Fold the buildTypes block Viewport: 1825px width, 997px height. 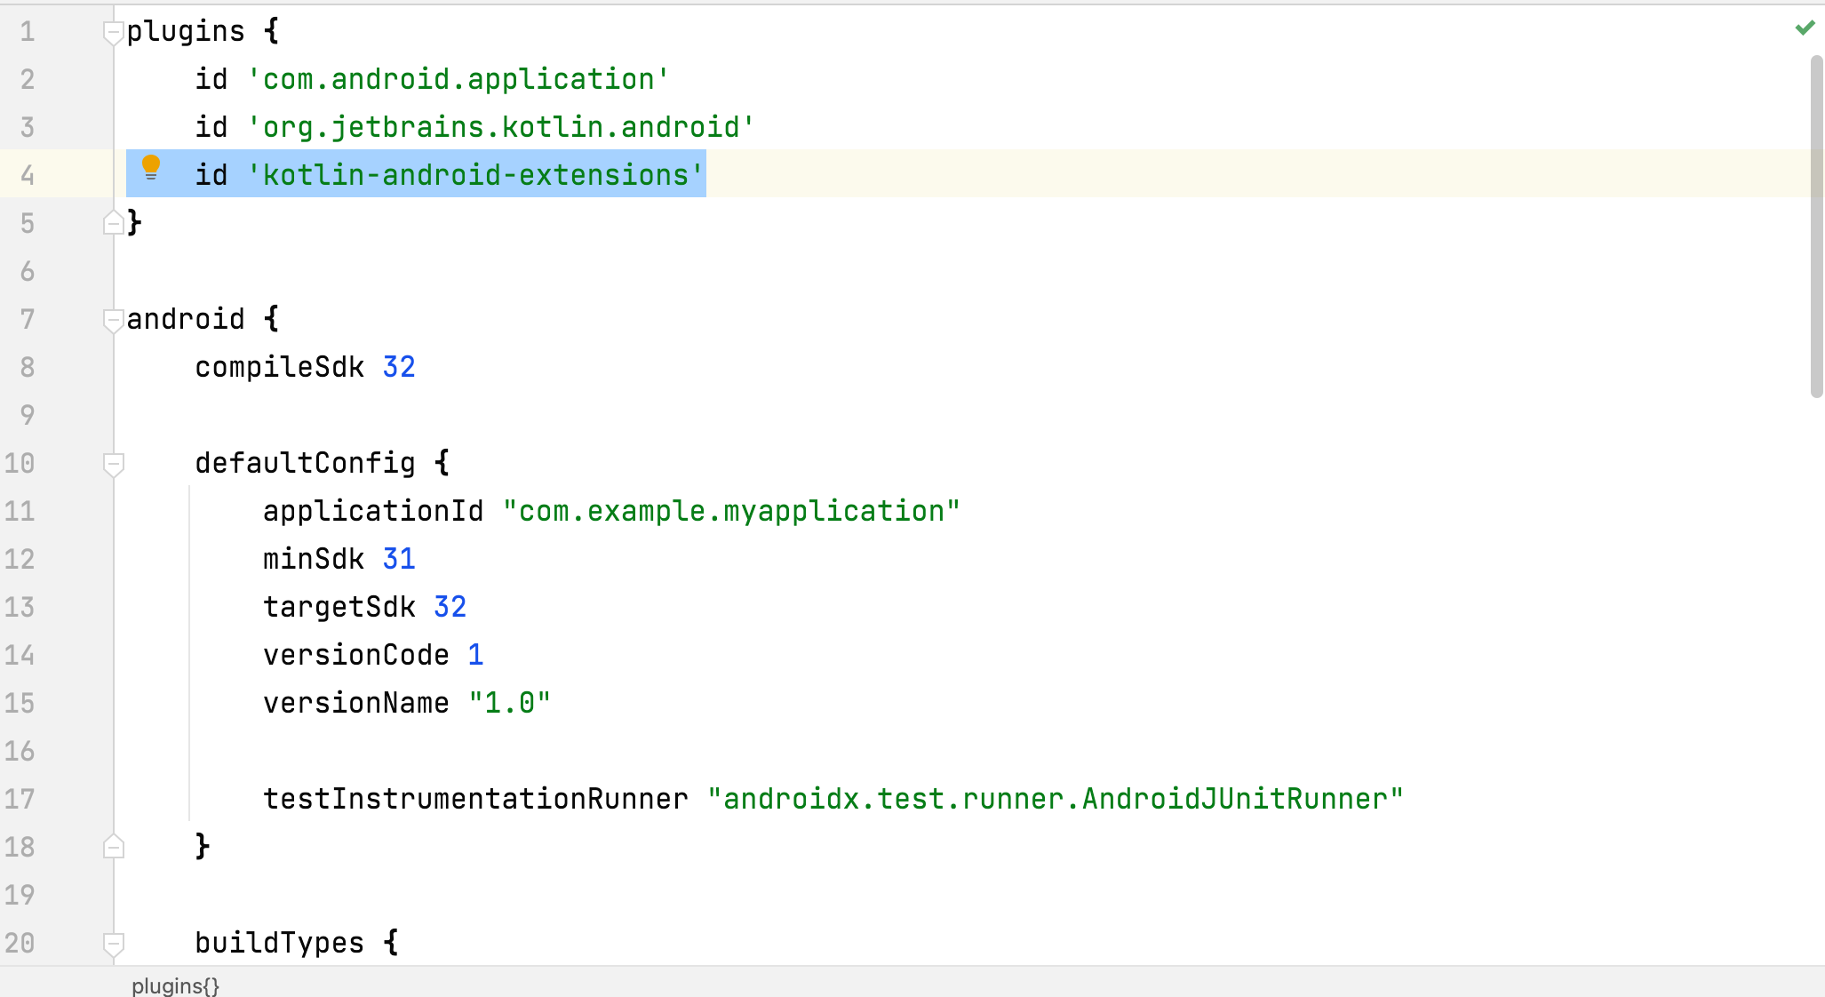click(x=113, y=943)
